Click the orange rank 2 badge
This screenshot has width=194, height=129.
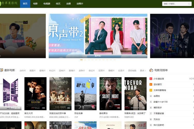coord(151,84)
